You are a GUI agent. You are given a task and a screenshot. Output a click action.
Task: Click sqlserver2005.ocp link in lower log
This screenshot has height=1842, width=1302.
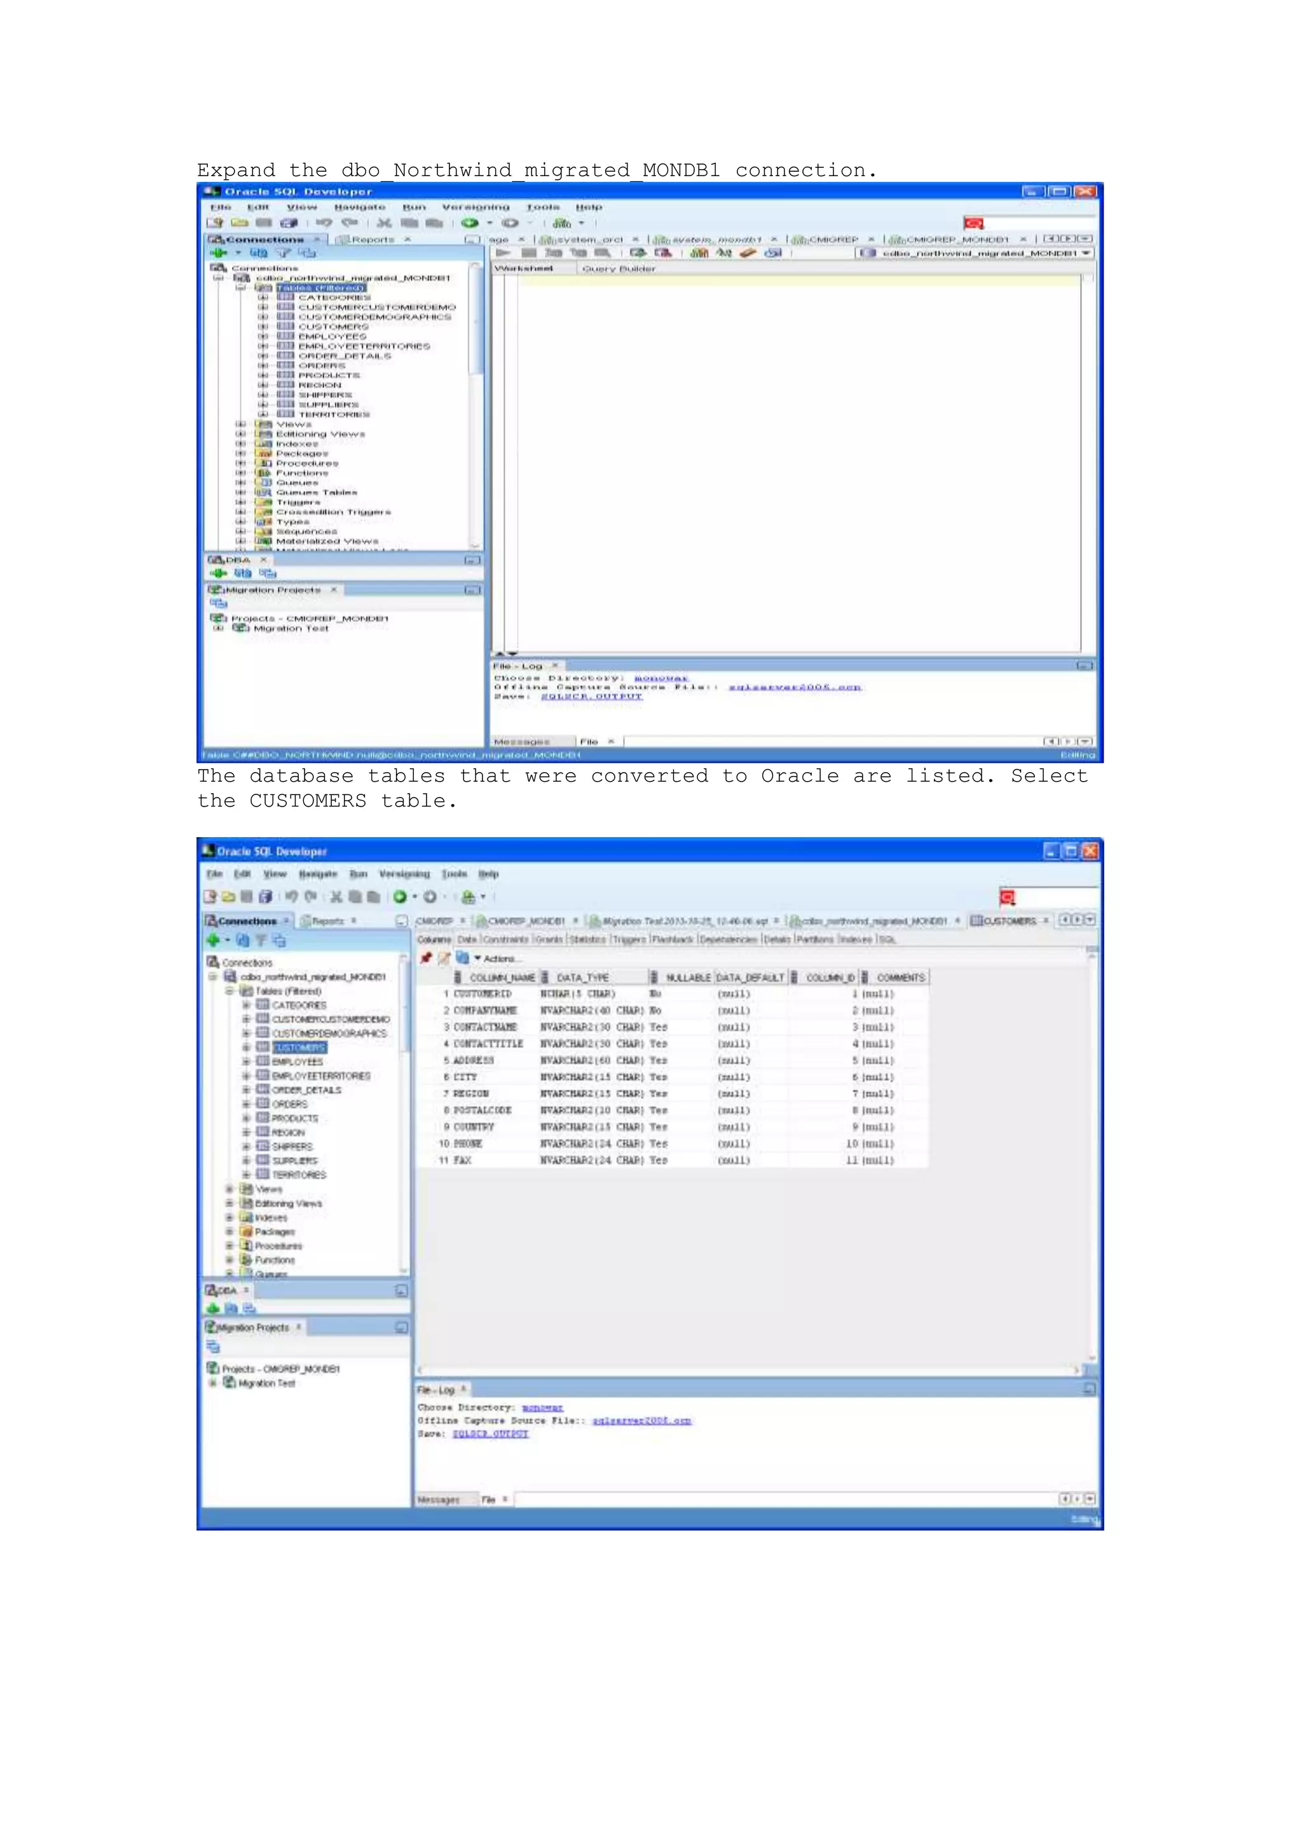pos(641,1420)
